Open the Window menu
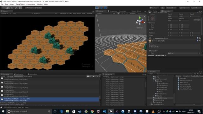Screen dimensions: 203x114 pyautogui.click(x=40, y=4)
